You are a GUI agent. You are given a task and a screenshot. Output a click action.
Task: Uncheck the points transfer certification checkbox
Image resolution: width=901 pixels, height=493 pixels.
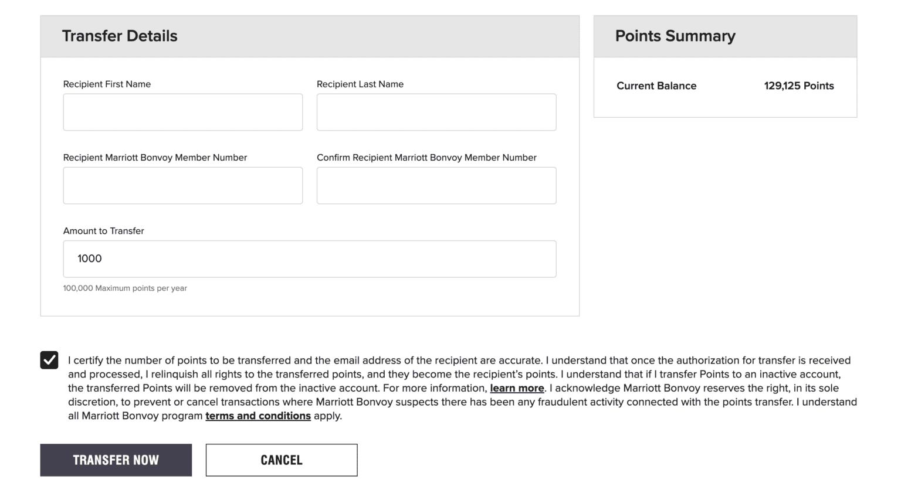(49, 360)
